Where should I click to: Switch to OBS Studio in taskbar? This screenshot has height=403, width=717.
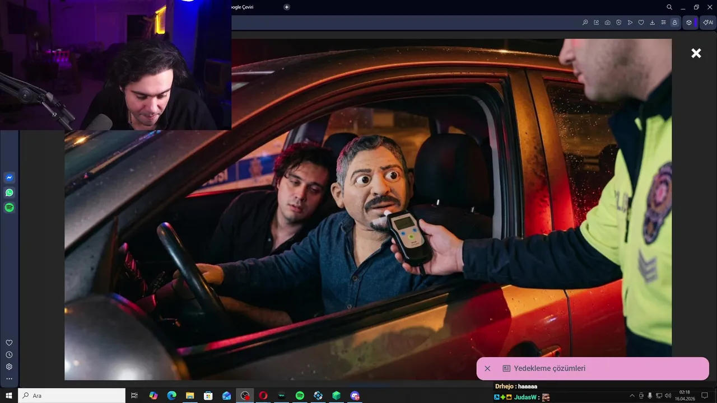(245, 396)
